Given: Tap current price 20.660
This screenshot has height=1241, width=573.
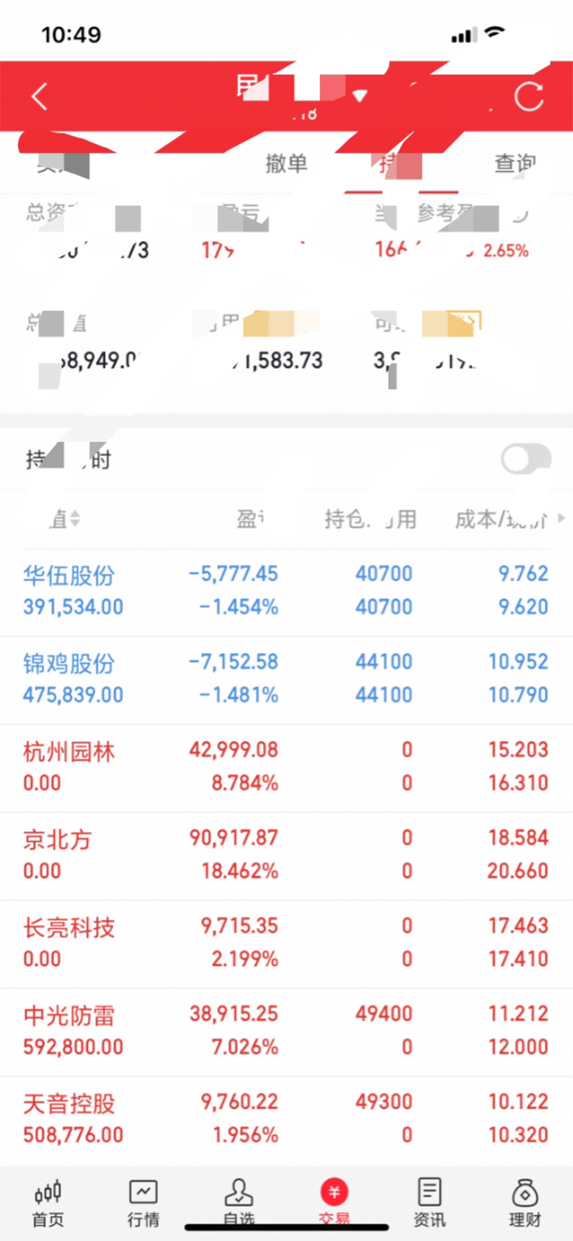Looking at the screenshot, I should click(x=518, y=871).
